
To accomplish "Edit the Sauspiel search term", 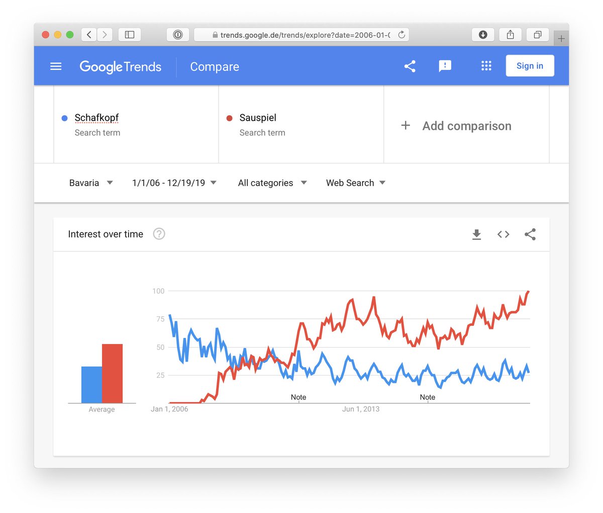I will pos(258,118).
